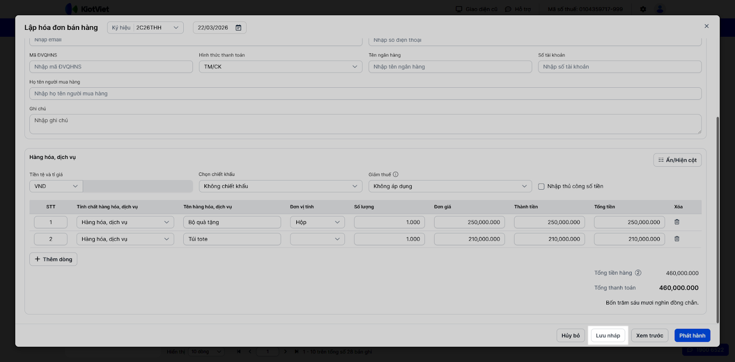Delete the Bộ quà tặng row
This screenshot has width=735, height=362.
click(677, 222)
